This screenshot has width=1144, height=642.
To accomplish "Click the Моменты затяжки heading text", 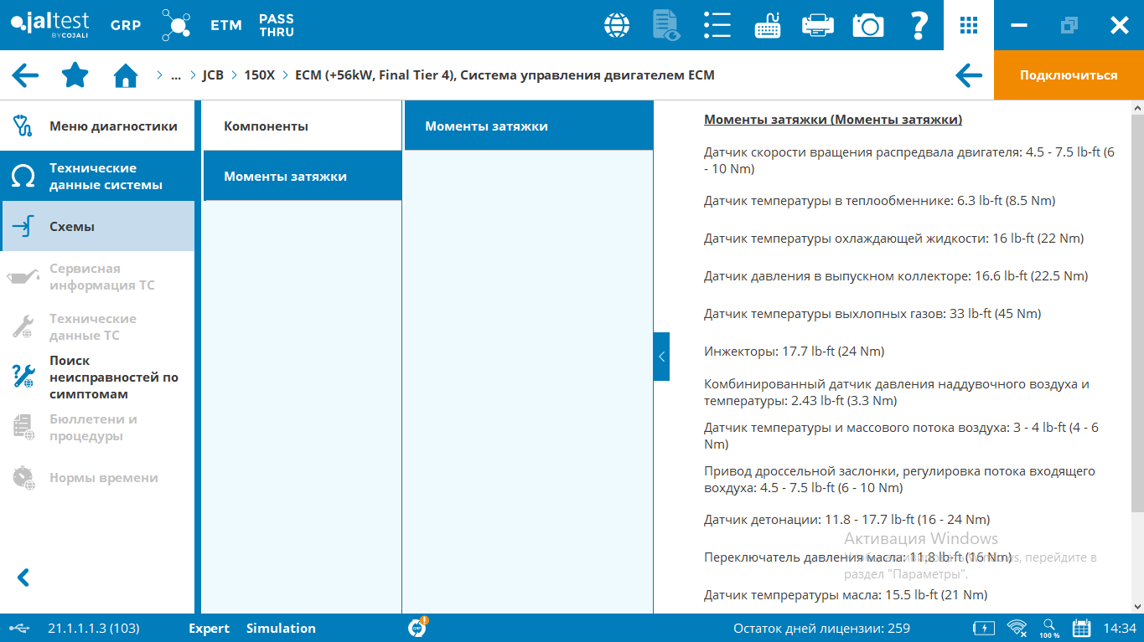I will (x=833, y=120).
